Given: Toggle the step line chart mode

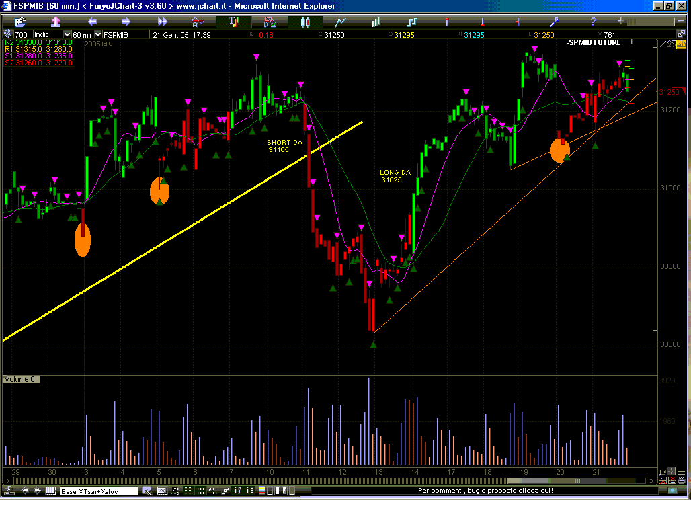Looking at the screenshot, I should [x=412, y=22].
